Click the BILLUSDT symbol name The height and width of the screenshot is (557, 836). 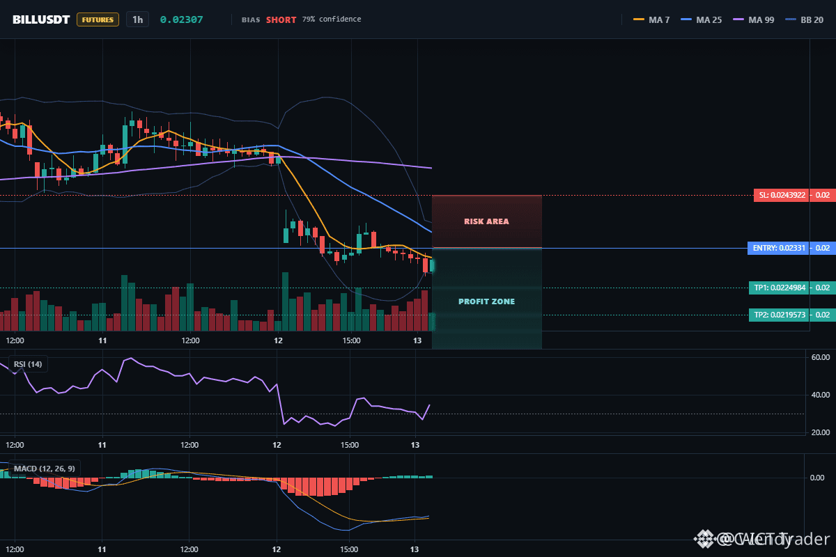point(41,19)
